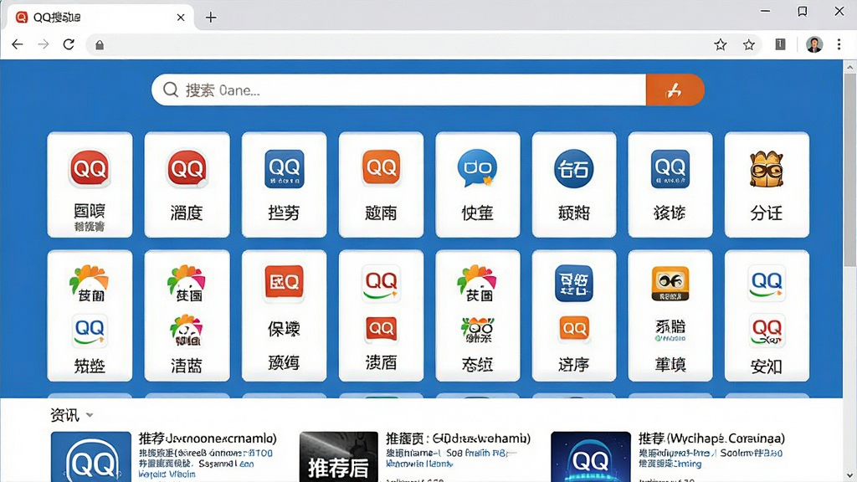Click the small orange QQ icon above 济序
The width and height of the screenshot is (857, 482).
click(574, 328)
